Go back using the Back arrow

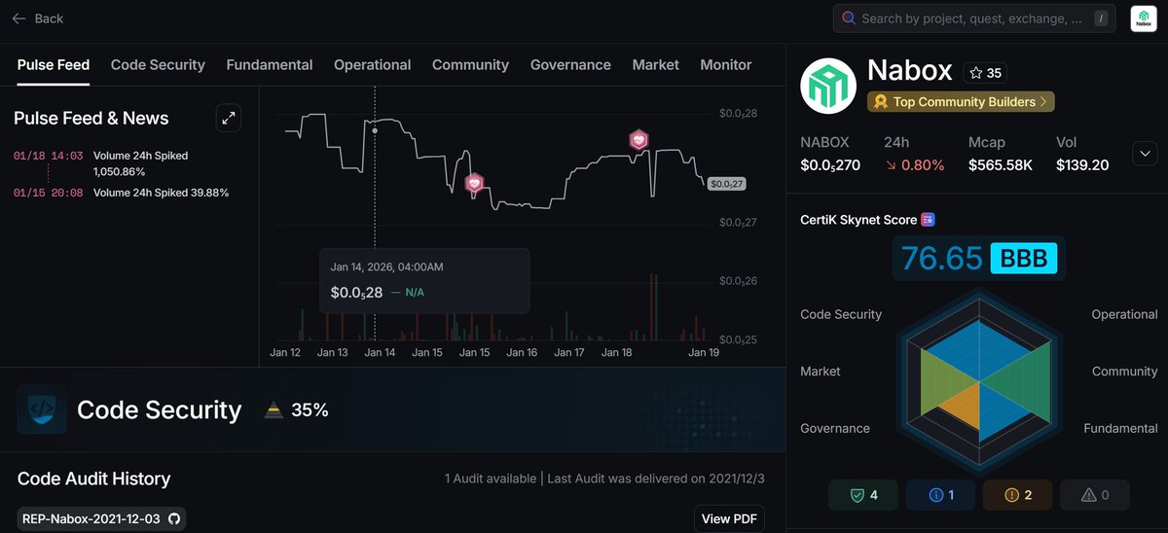pyautogui.click(x=37, y=18)
